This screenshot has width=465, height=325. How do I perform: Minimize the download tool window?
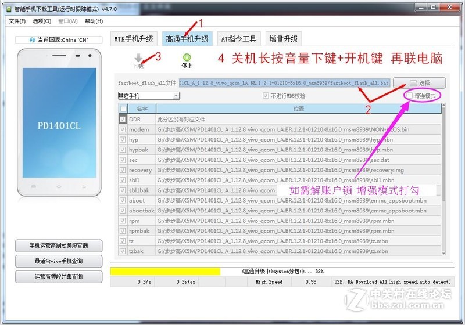(421, 7)
